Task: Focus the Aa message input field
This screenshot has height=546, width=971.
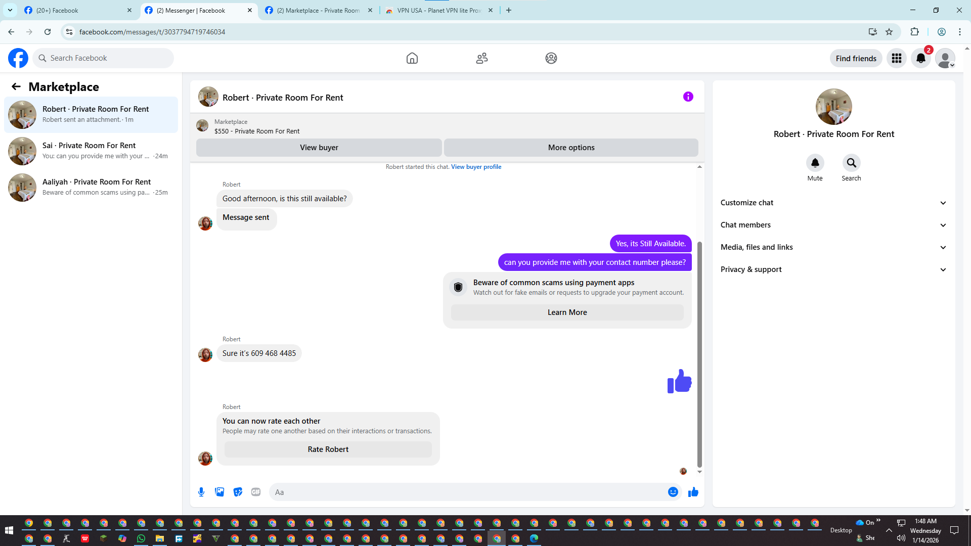Action: (468, 492)
